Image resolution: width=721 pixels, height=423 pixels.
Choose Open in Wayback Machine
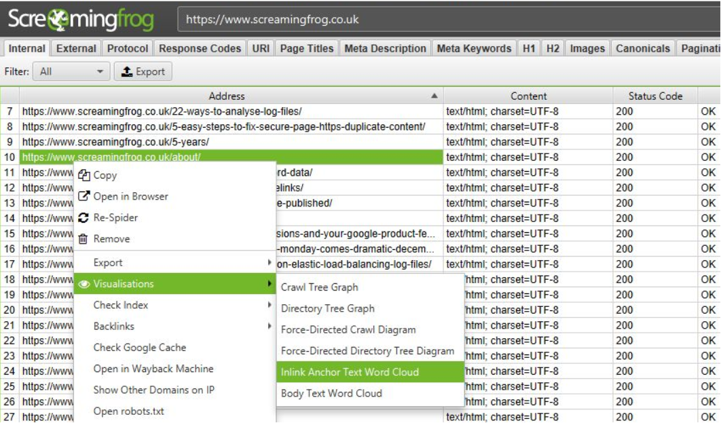174,368
